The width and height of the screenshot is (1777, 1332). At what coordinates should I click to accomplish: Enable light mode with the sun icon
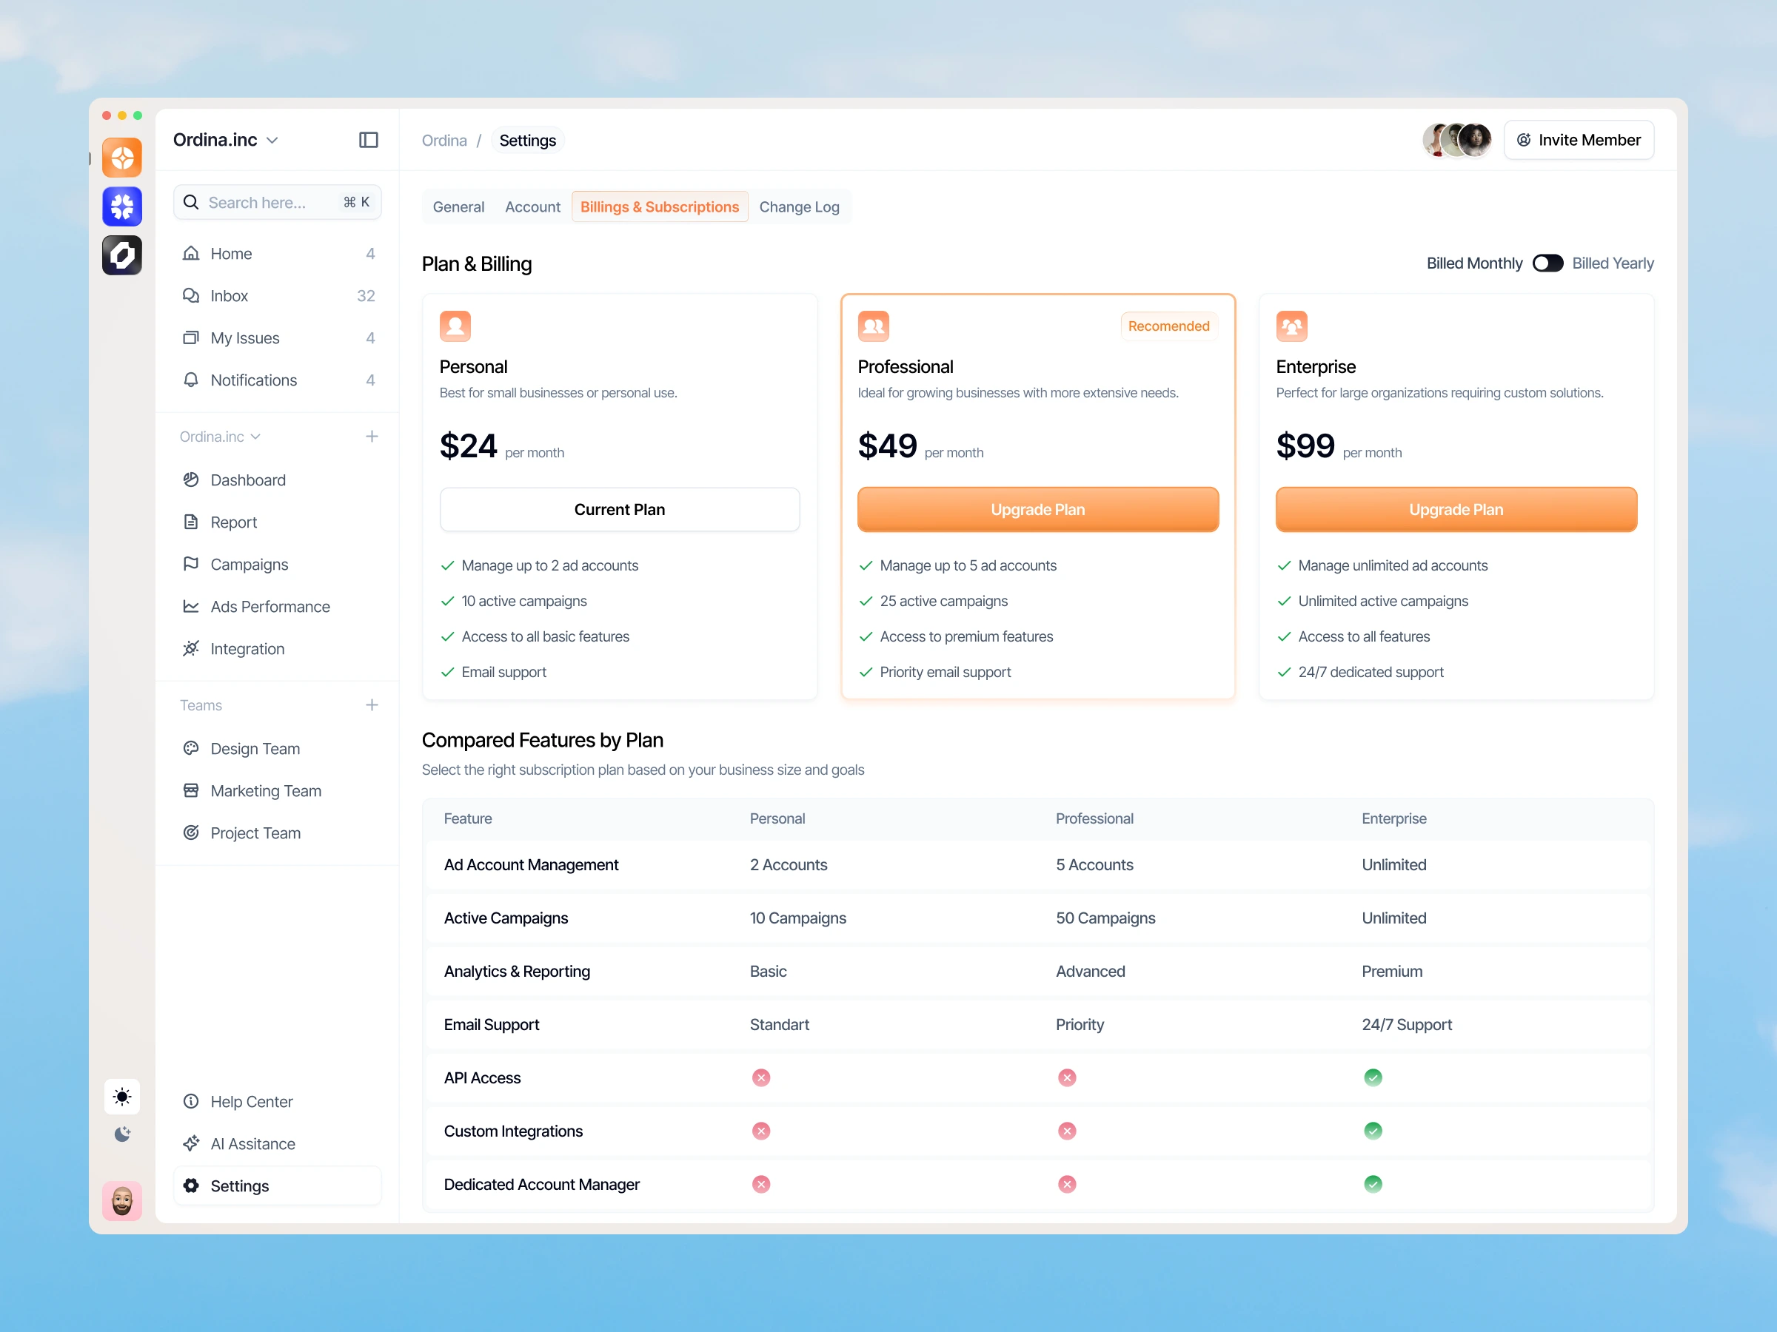click(x=121, y=1096)
